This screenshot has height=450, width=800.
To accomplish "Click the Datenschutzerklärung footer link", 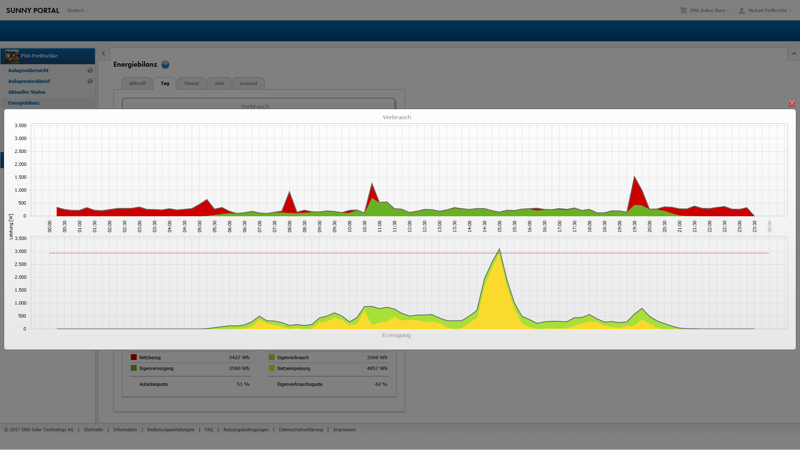I will tap(301, 430).
